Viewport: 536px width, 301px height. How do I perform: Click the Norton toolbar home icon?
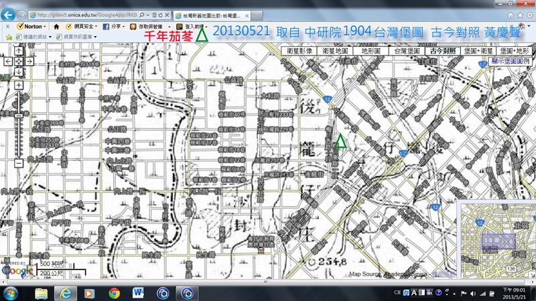click(x=56, y=26)
